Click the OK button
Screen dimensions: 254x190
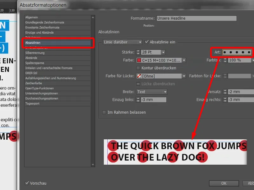click(224, 183)
